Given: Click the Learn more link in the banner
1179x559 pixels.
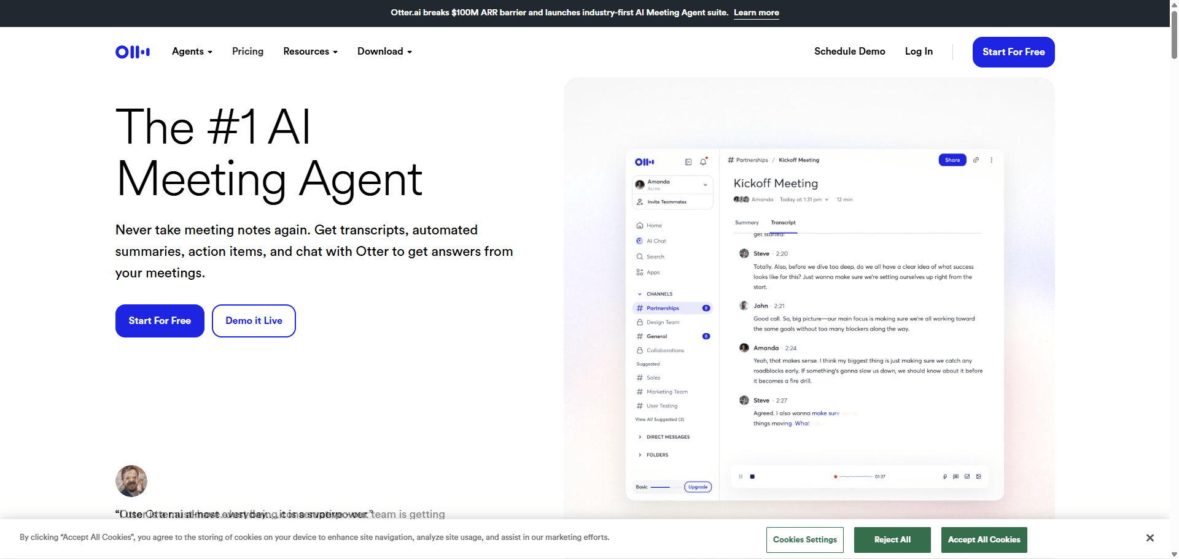Looking at the screenshot, I should pos(757,12).
